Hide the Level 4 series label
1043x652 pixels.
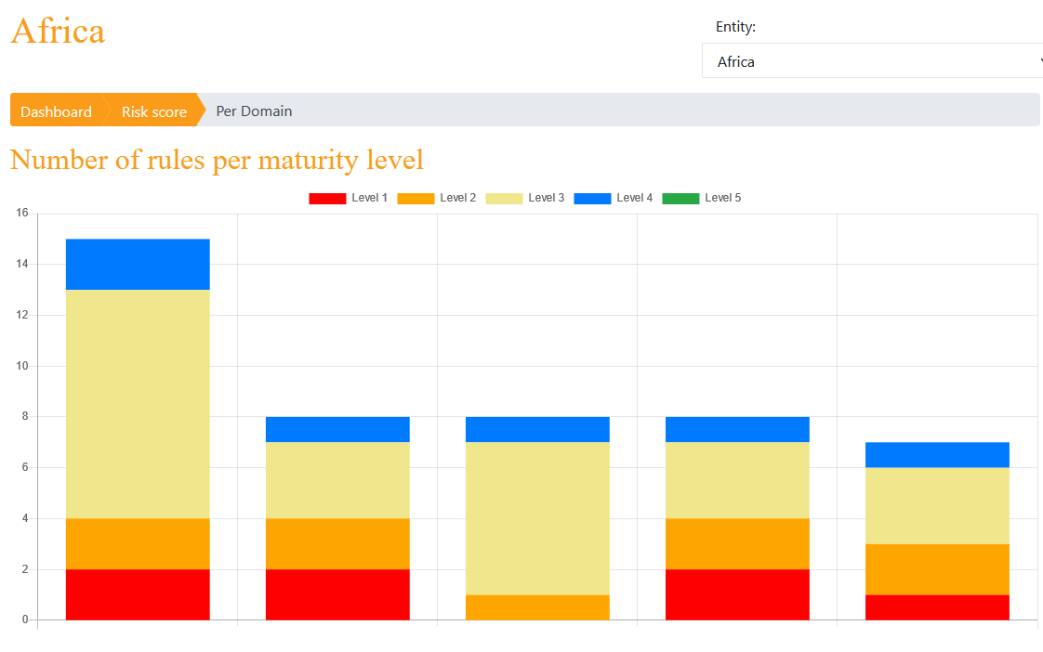[635, 198]
